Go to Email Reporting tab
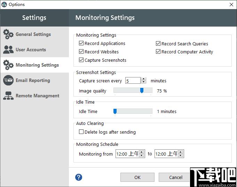 34,80
